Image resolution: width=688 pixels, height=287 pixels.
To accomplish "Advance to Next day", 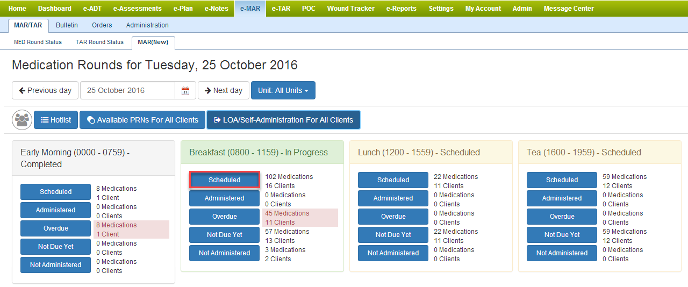I will [x=223, y=90].
